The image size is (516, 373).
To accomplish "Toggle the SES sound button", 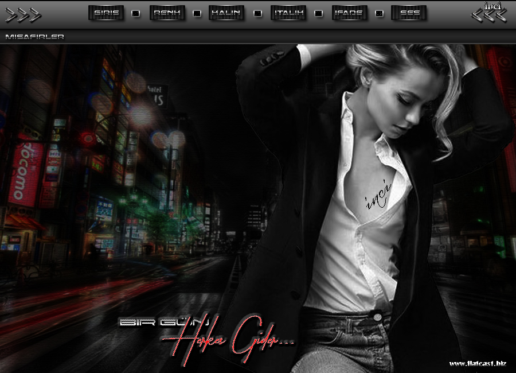I will [x=408, y=13].
